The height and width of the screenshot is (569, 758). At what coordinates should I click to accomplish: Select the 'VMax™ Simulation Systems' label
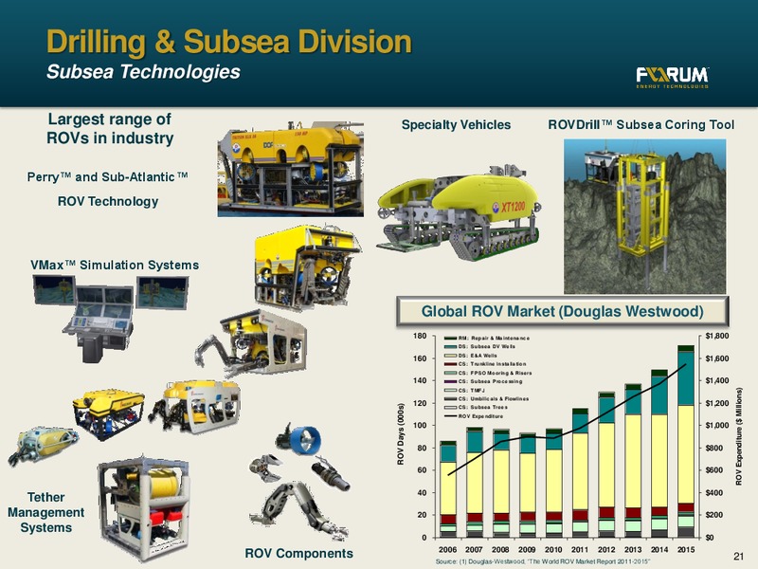click(x=115, y=266)
